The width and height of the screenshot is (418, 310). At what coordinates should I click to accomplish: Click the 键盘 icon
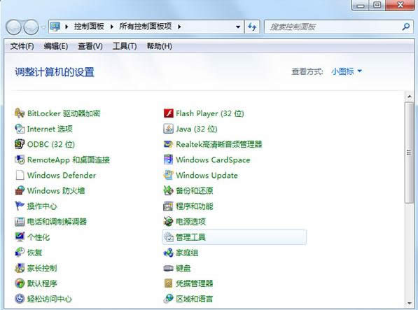[x=169, y=268]
